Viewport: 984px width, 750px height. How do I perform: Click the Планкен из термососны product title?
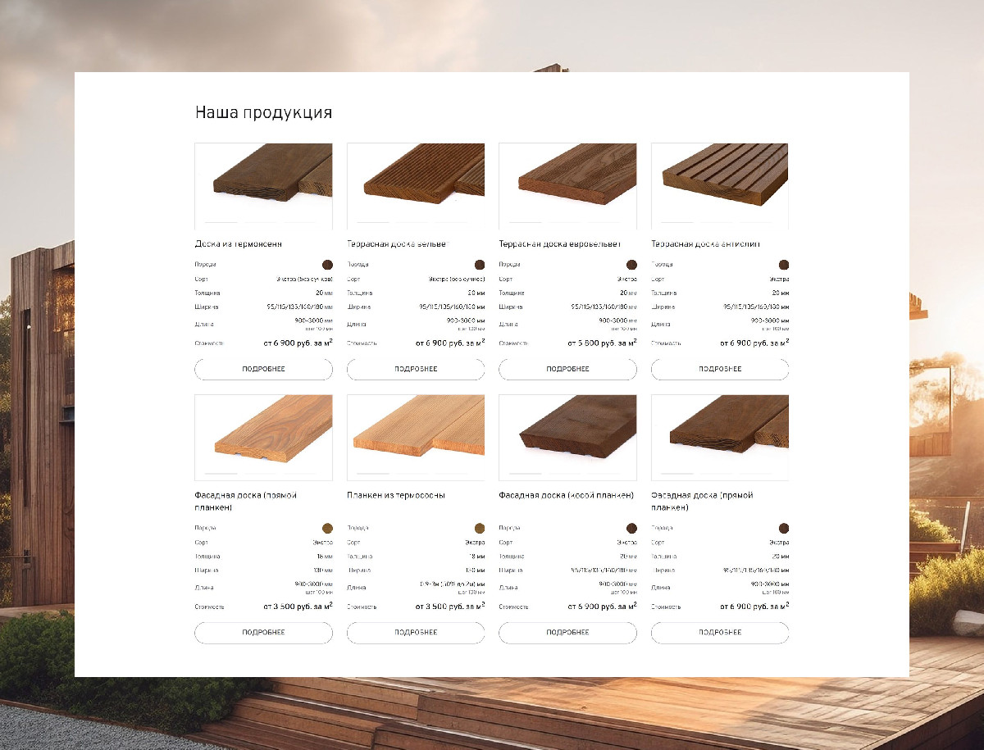pos(396,495)
